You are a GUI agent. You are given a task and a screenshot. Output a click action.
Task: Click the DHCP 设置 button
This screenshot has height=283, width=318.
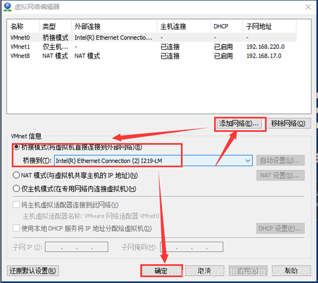point(280,228)
